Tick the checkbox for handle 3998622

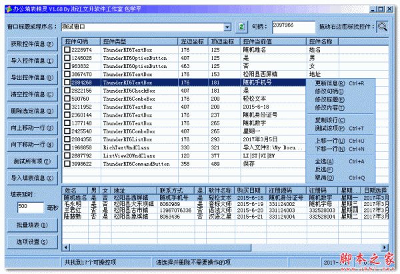click(x=67, y=163)
